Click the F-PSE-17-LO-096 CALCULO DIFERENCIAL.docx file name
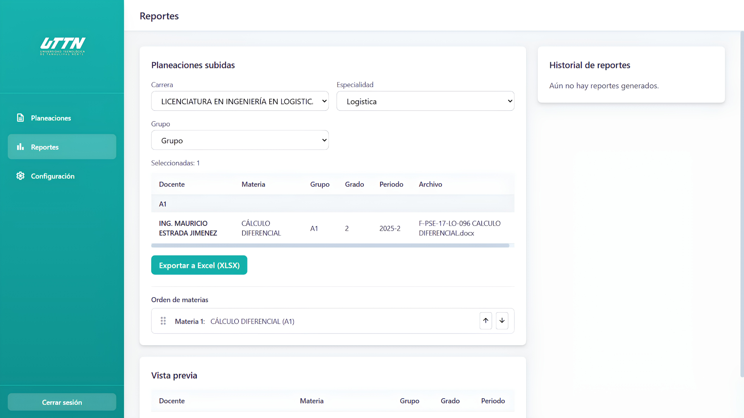This screenshot has width=744, height=418. (460, 228)
